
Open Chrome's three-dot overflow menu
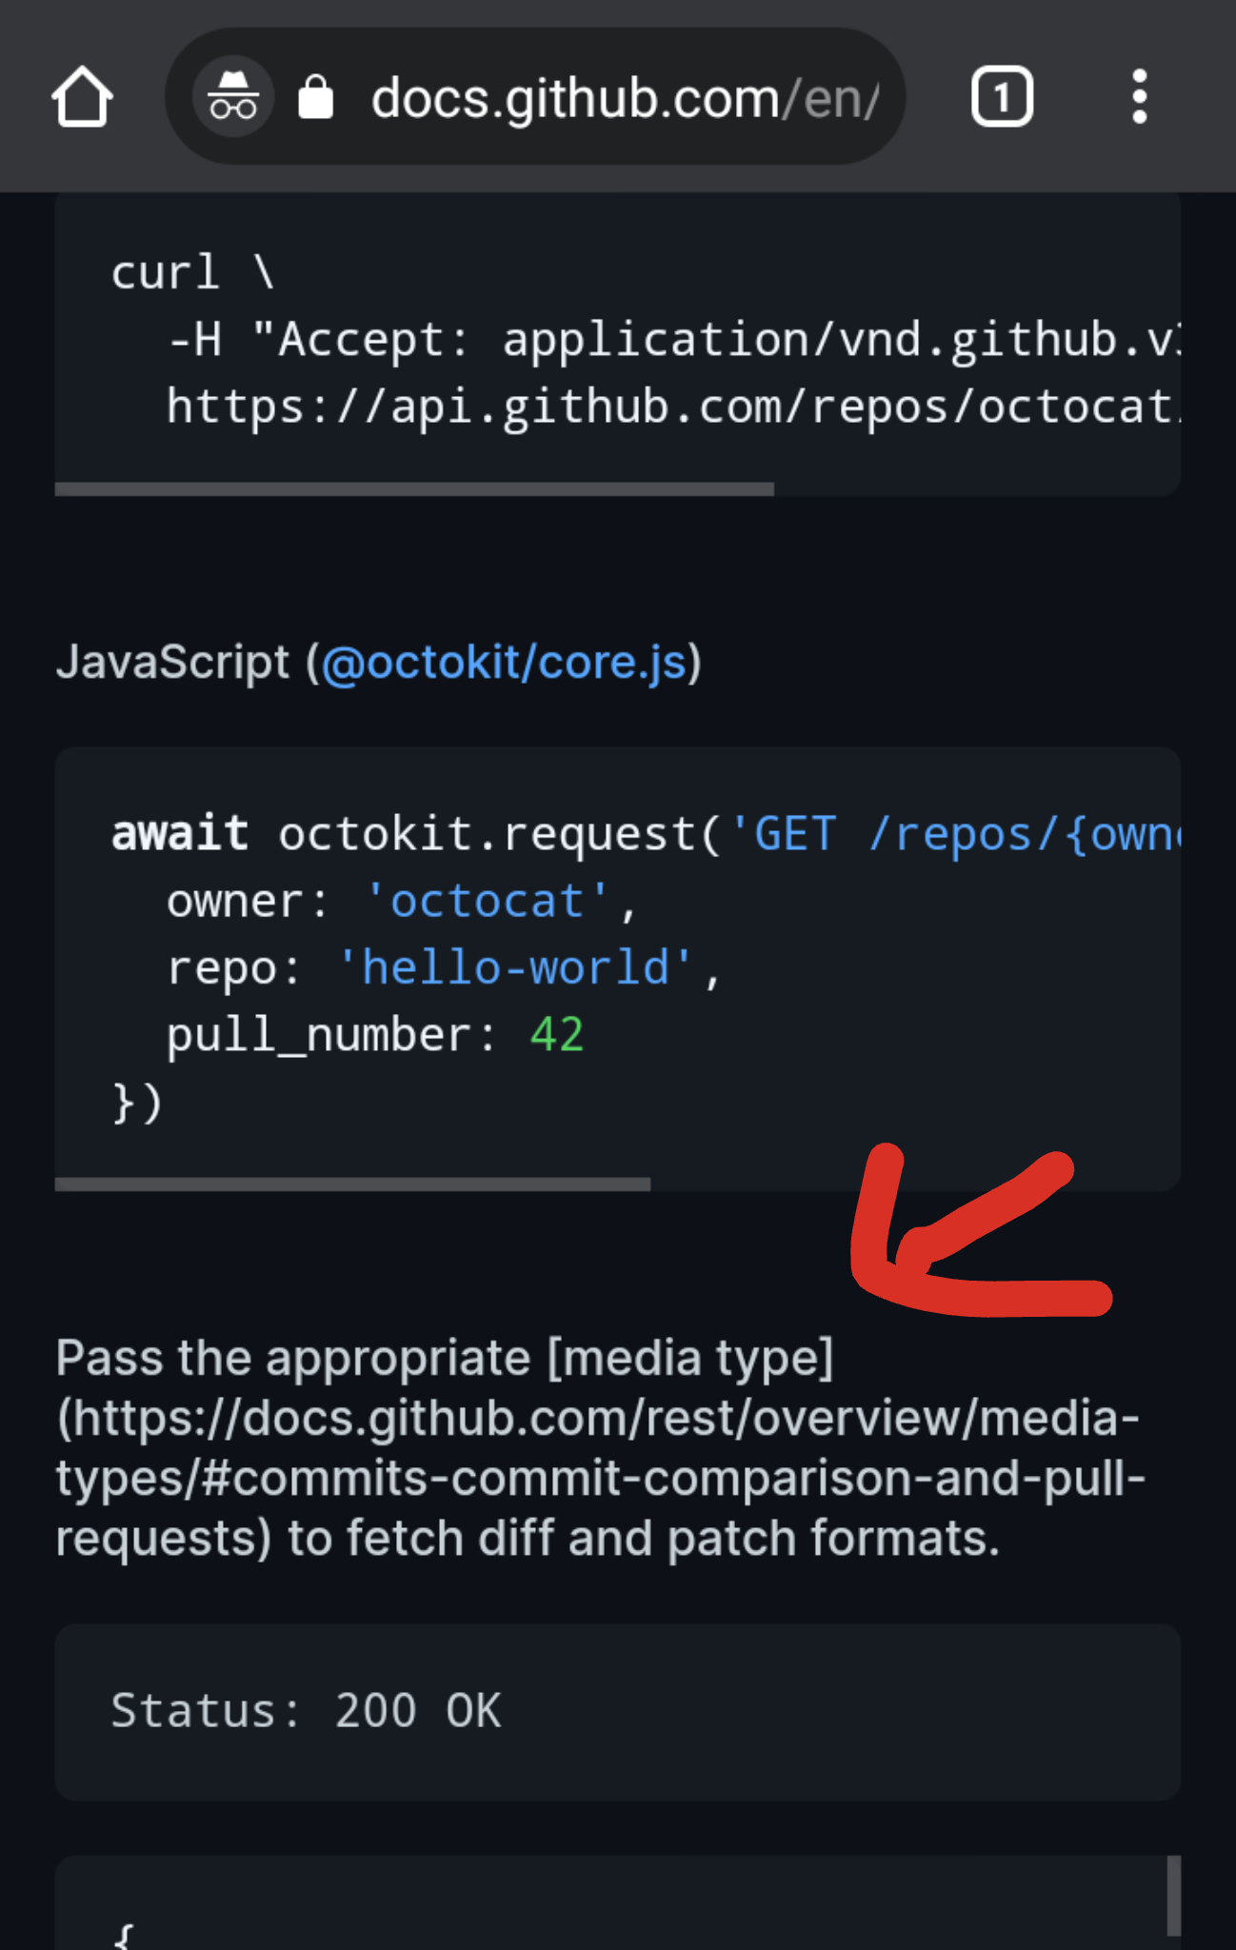point(1139,95)
